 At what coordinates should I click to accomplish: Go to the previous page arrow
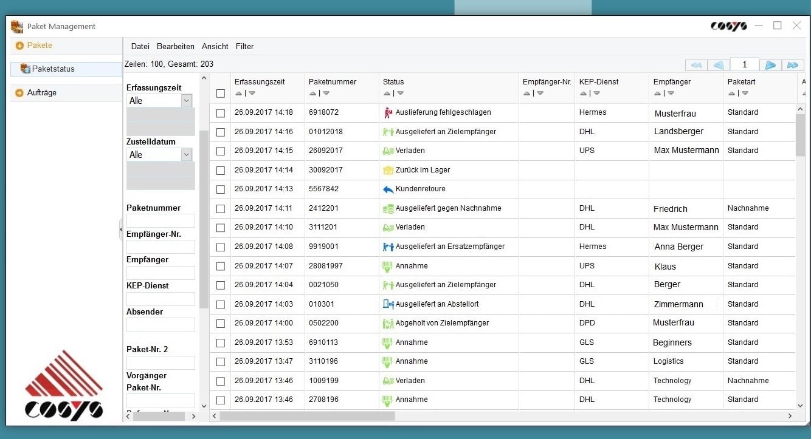point(719,65)
